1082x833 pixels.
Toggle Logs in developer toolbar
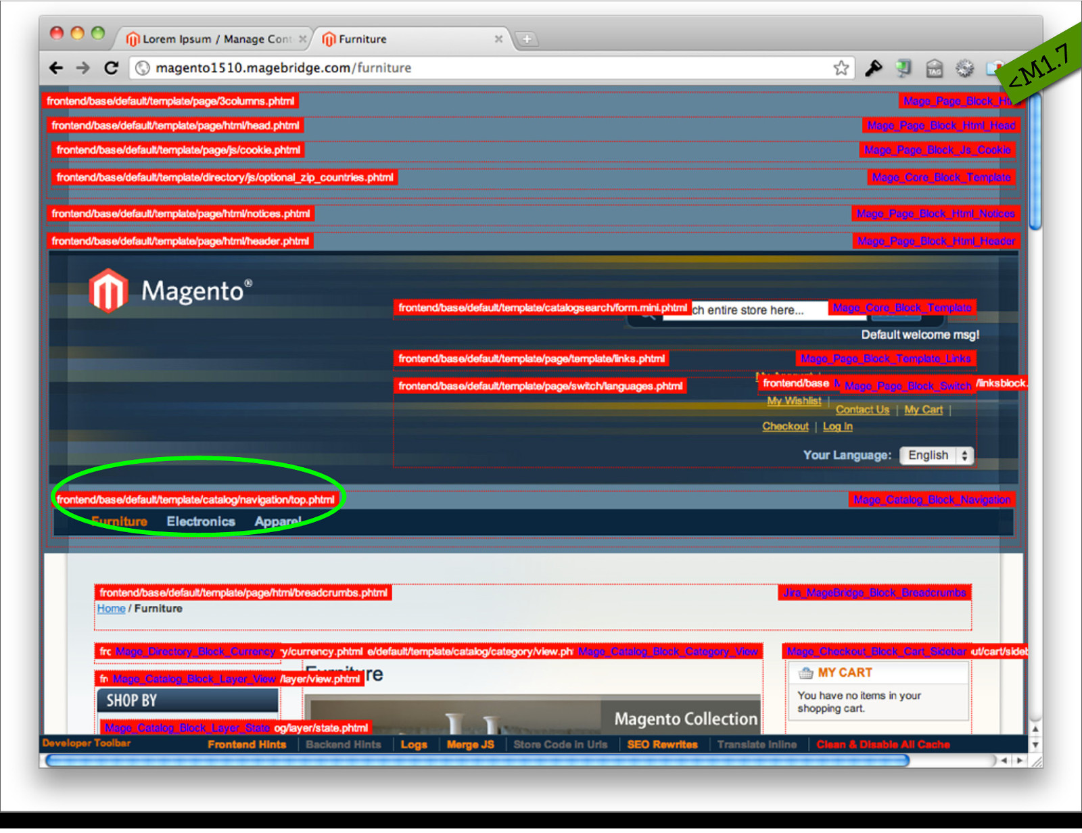pos(414,744)
